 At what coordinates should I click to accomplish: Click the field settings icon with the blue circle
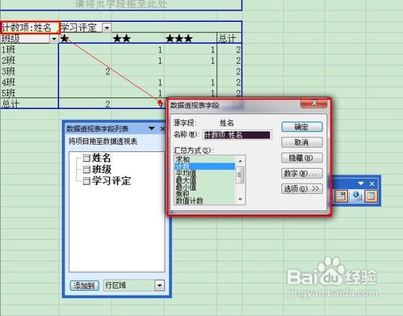click(x=357, y=196)
